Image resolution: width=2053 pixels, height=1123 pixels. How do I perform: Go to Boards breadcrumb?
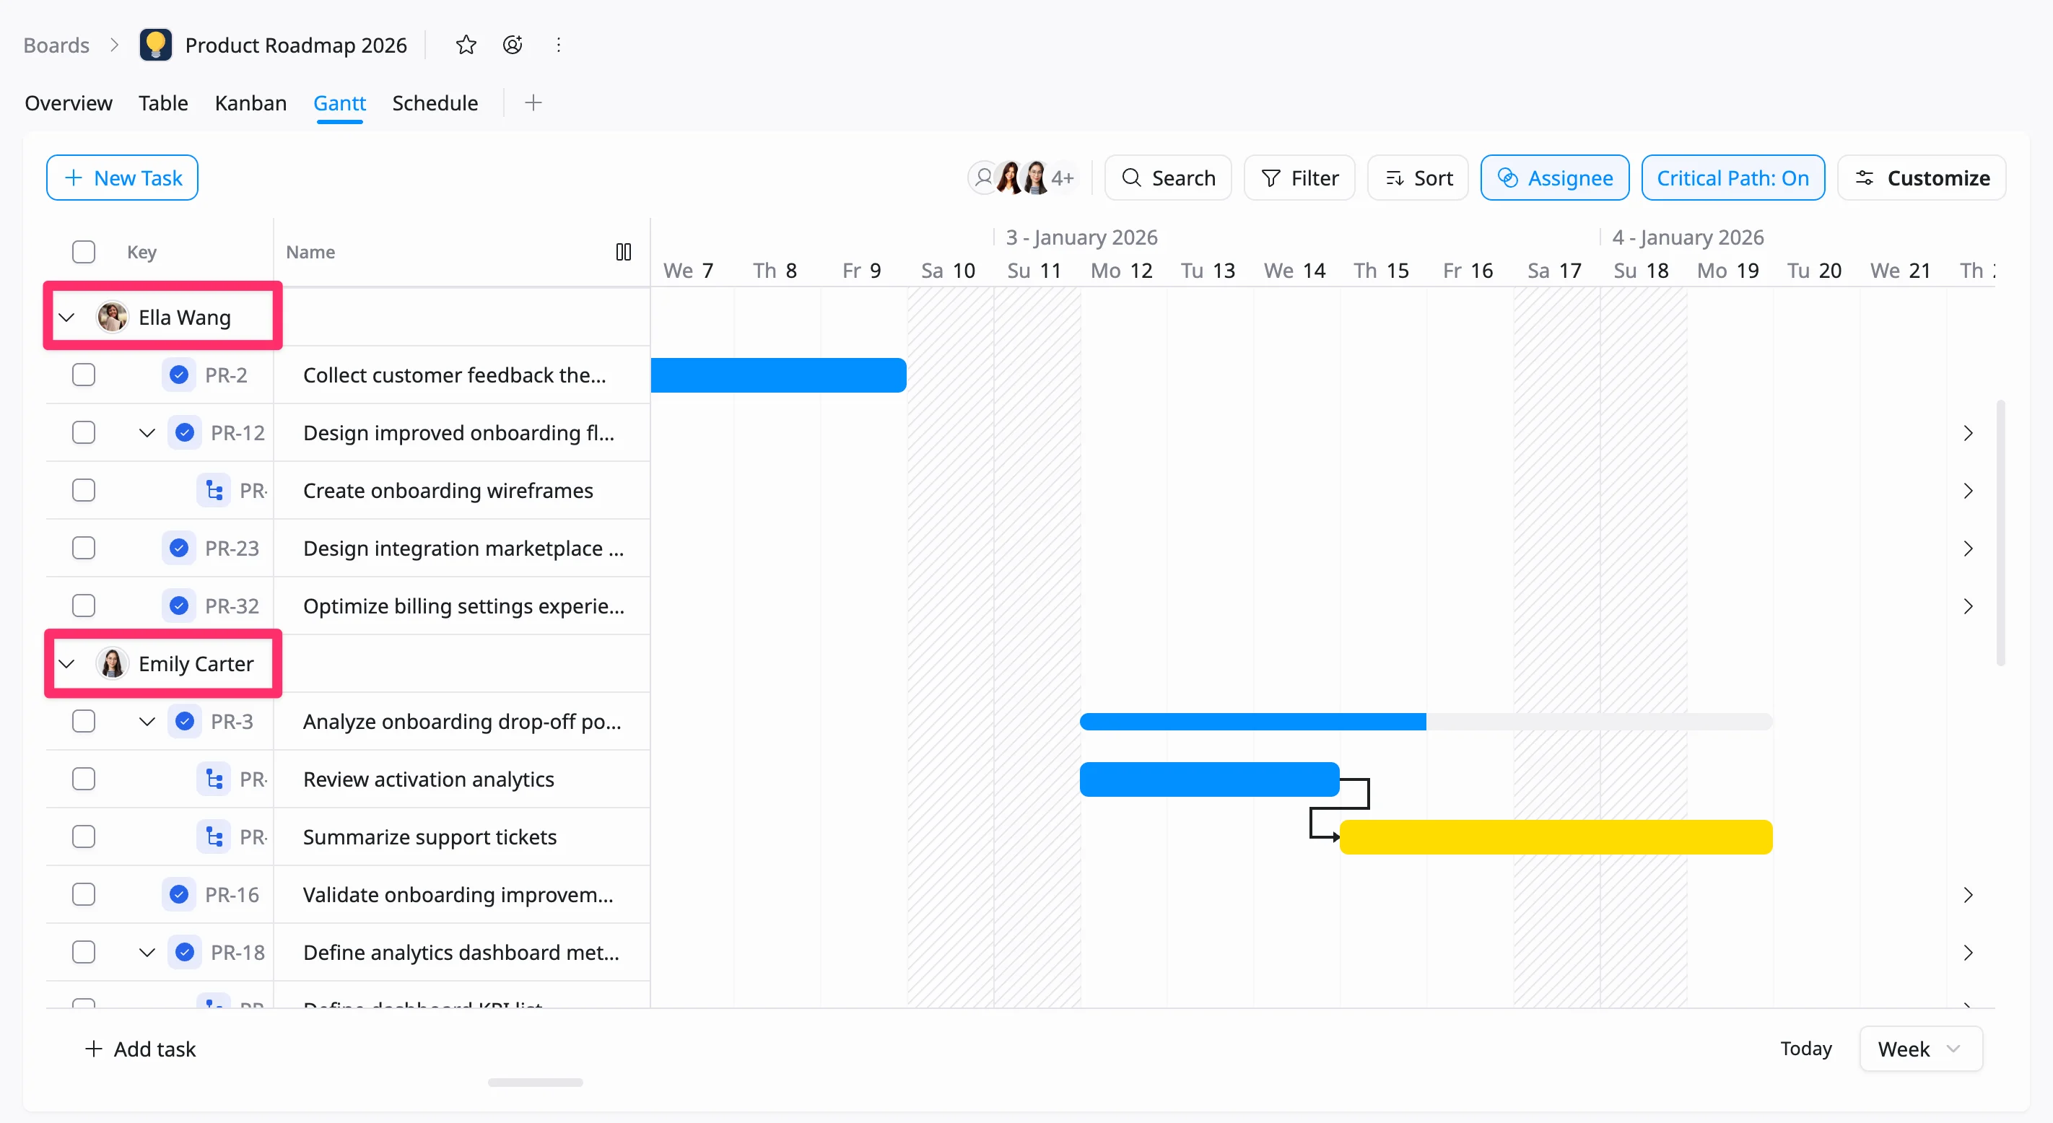tap(56, 45)
